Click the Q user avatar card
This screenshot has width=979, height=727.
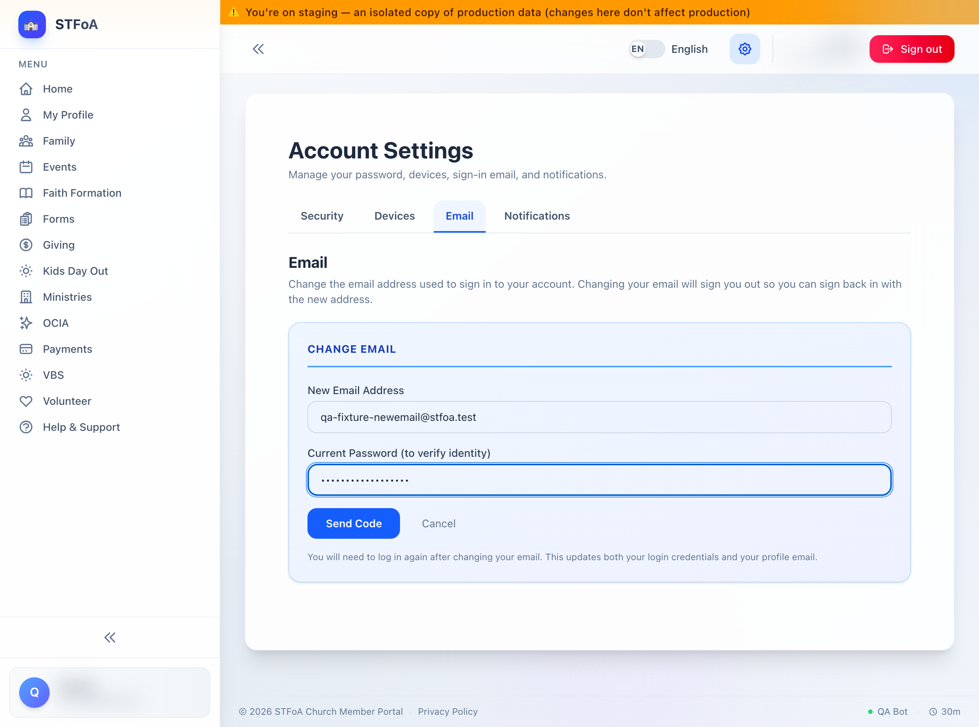point(109,692)
